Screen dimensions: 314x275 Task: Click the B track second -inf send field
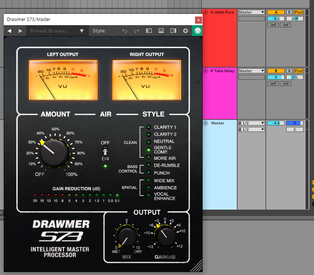[x=285, y=83]
